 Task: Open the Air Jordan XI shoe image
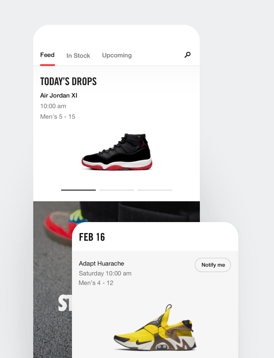[x=117, y=152]
